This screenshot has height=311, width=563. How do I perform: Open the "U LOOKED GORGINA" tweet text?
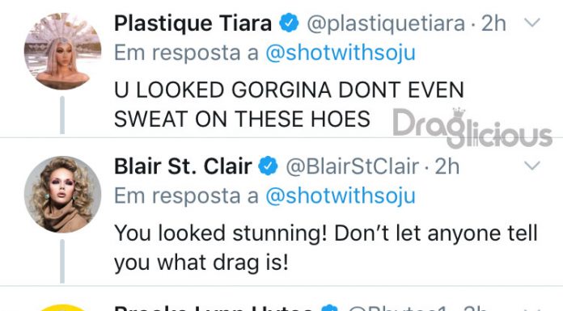(x=289, y=104)
